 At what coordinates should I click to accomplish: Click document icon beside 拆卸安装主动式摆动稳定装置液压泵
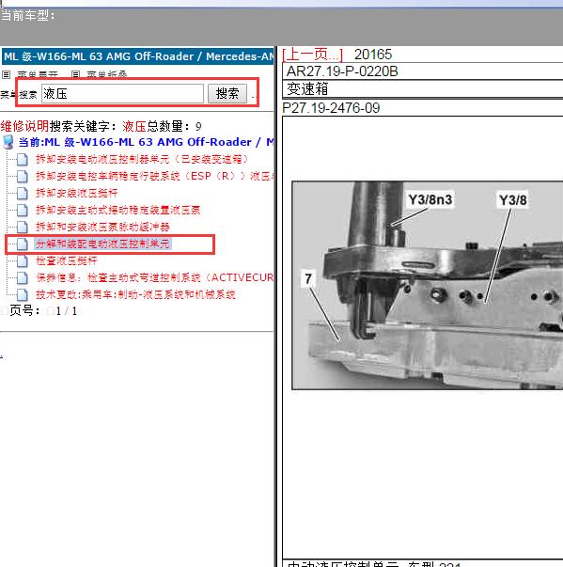coord(22,210)
